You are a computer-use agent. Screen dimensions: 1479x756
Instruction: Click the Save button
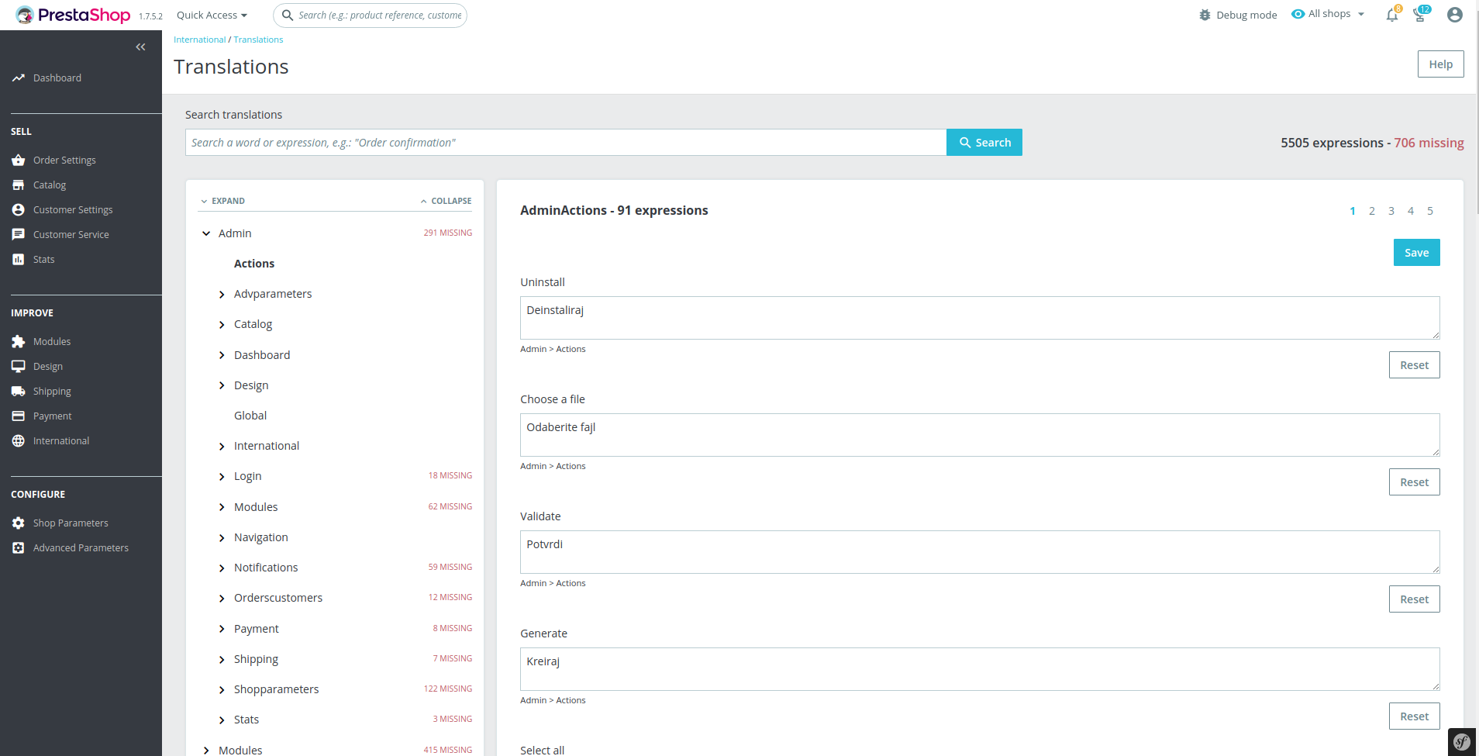coord(1416,253)
